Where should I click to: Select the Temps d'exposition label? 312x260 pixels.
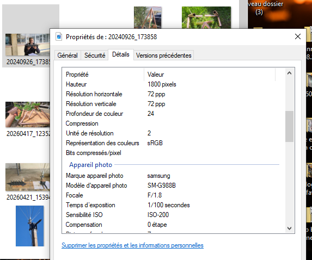click(90, 205)
